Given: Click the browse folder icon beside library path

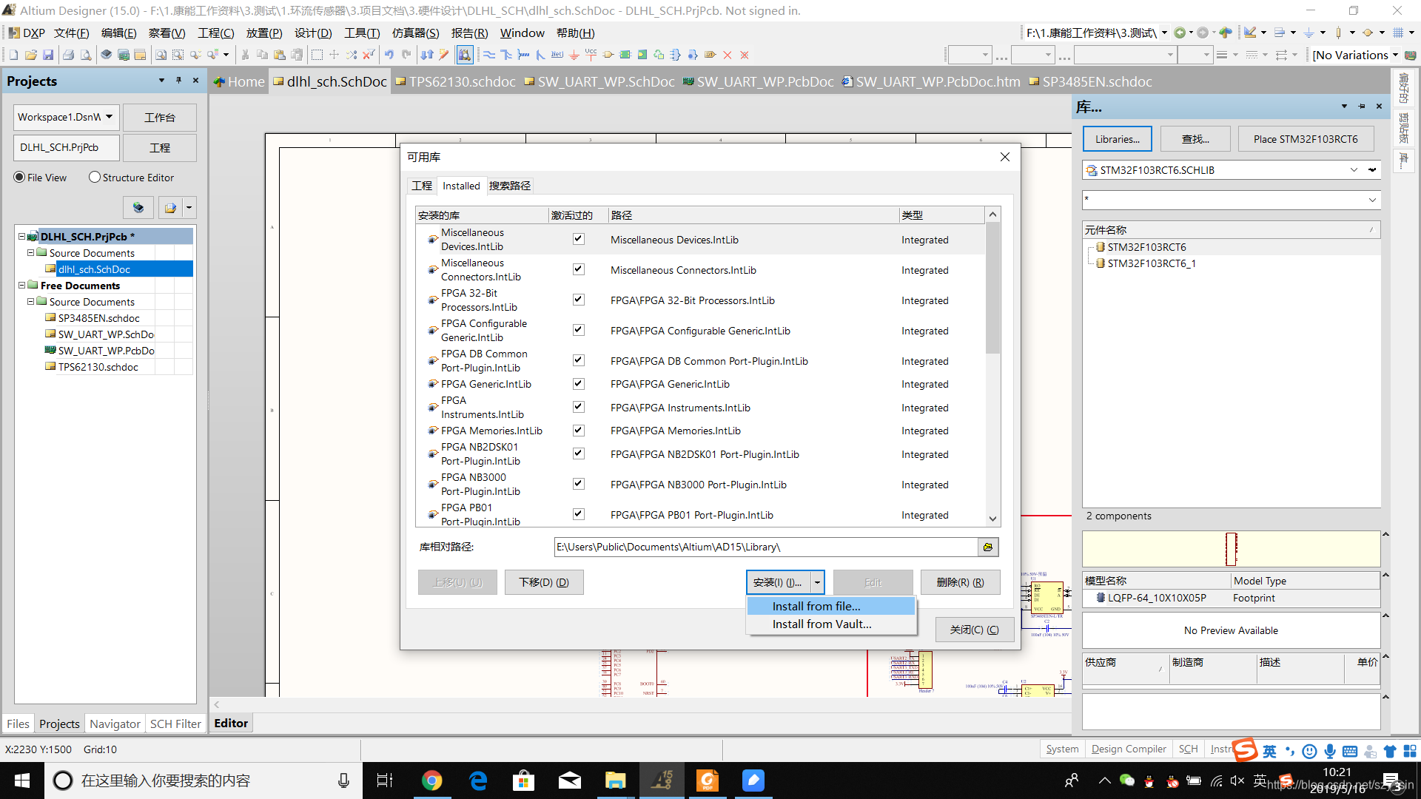Looking at the screenshot, I should coord(988,547).
